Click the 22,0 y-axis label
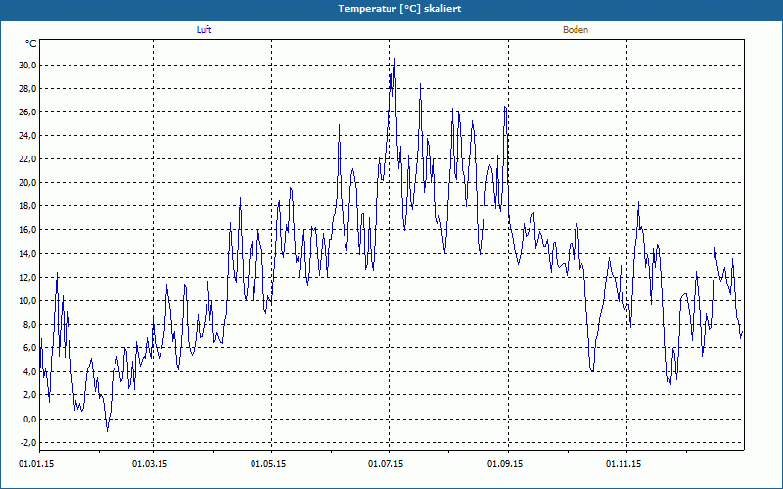 pyautogui.click(x=27, y=158)
